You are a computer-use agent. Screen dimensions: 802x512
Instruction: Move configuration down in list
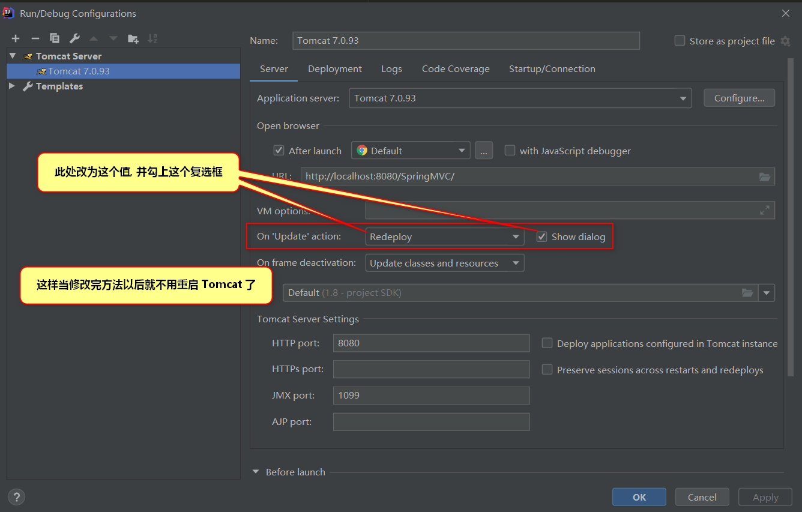tap(113, 38)
